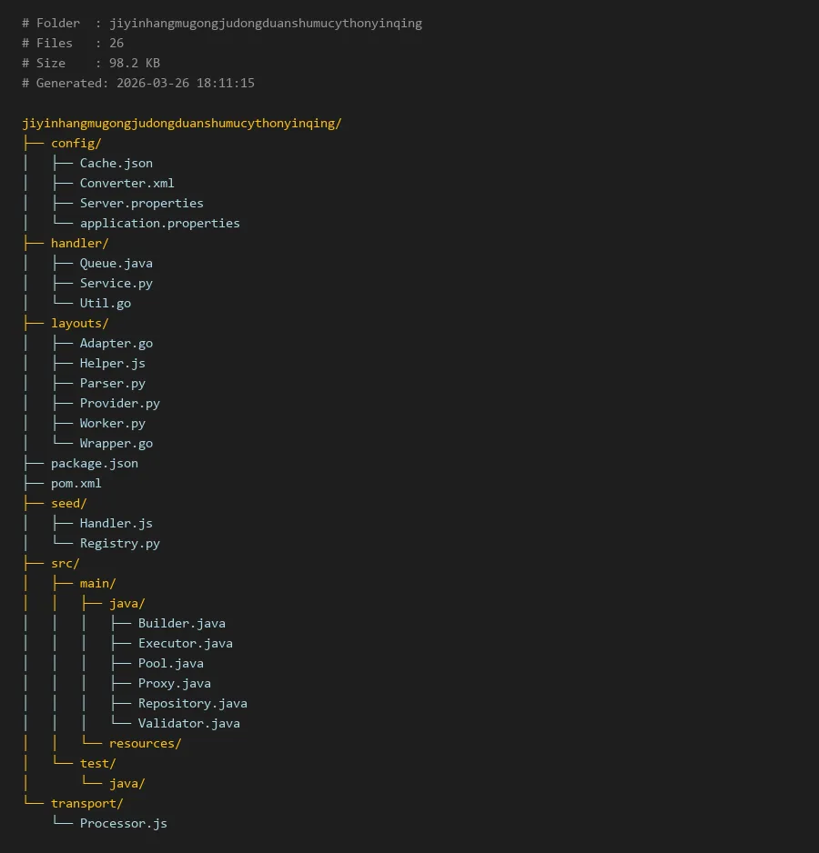Click the Wrapper.go file
Viewport: 819px width, 853px height.
[116, 444]
